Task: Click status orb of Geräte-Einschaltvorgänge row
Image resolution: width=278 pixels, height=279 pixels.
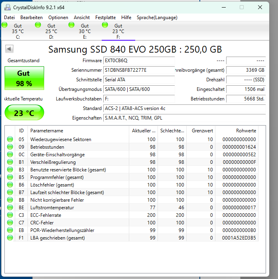Action: click(x=10, y=154)
